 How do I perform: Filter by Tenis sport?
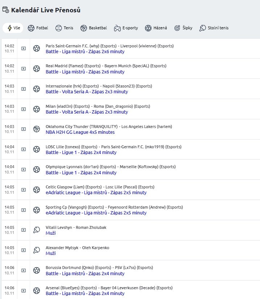(64, 28)
